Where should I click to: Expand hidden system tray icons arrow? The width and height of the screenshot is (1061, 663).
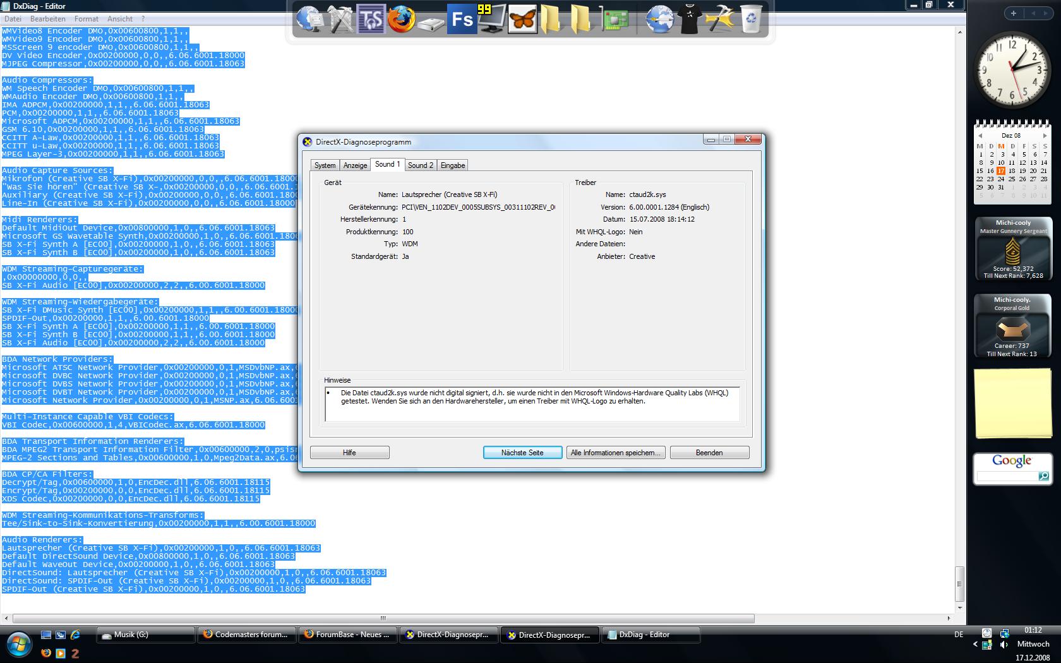pyautogui.click(x=975, y=645)
